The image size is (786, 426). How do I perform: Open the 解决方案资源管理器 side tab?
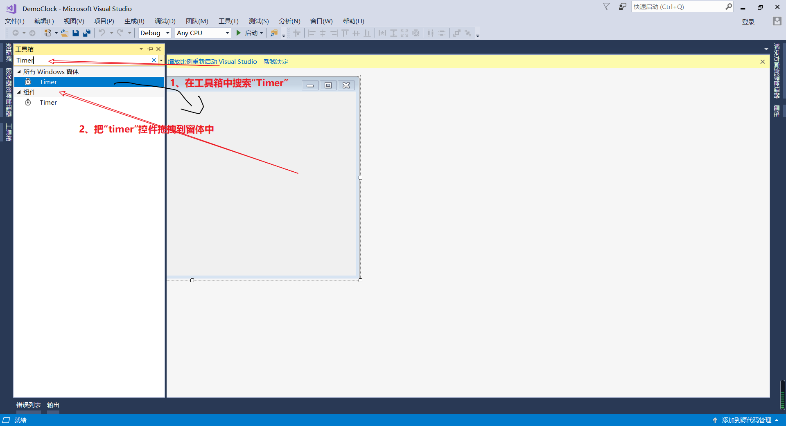tap(777, 71)
